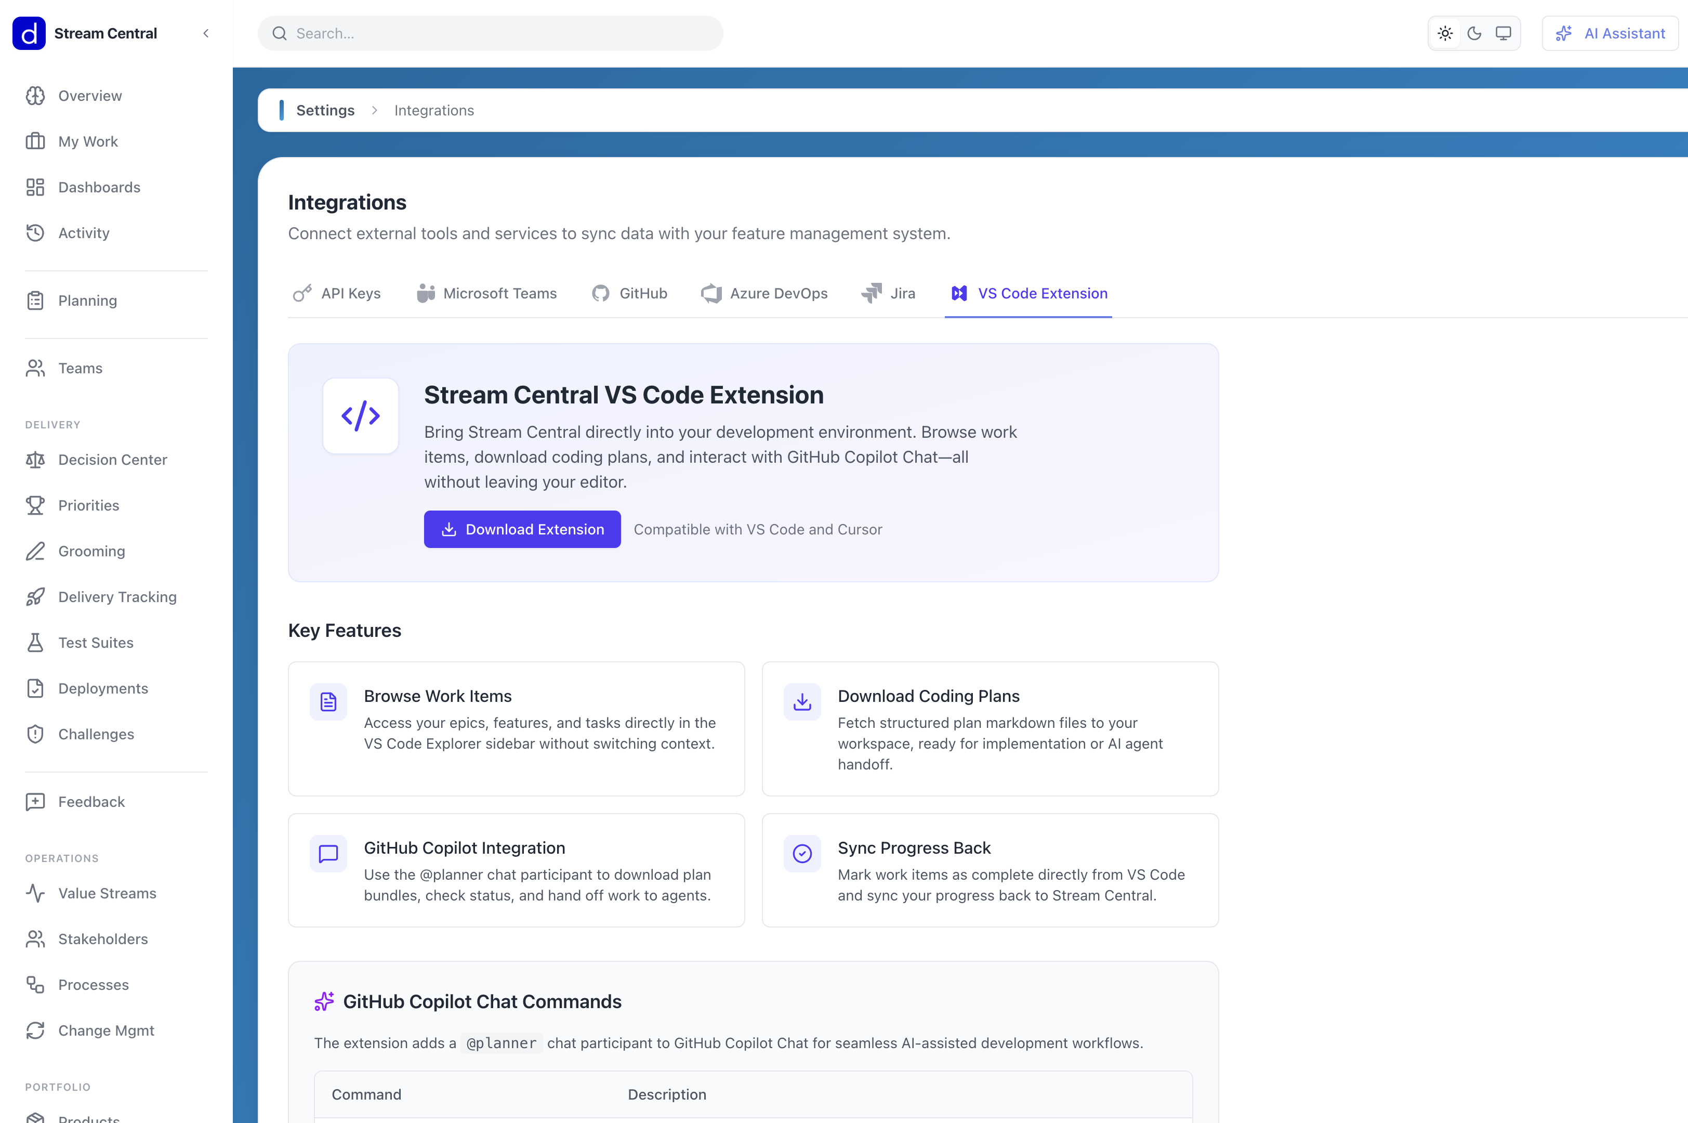
Task: Click the @planner code label
Action: [501, 1043]
